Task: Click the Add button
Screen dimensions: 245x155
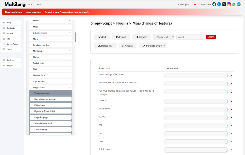Action: (x=102, y=37)
